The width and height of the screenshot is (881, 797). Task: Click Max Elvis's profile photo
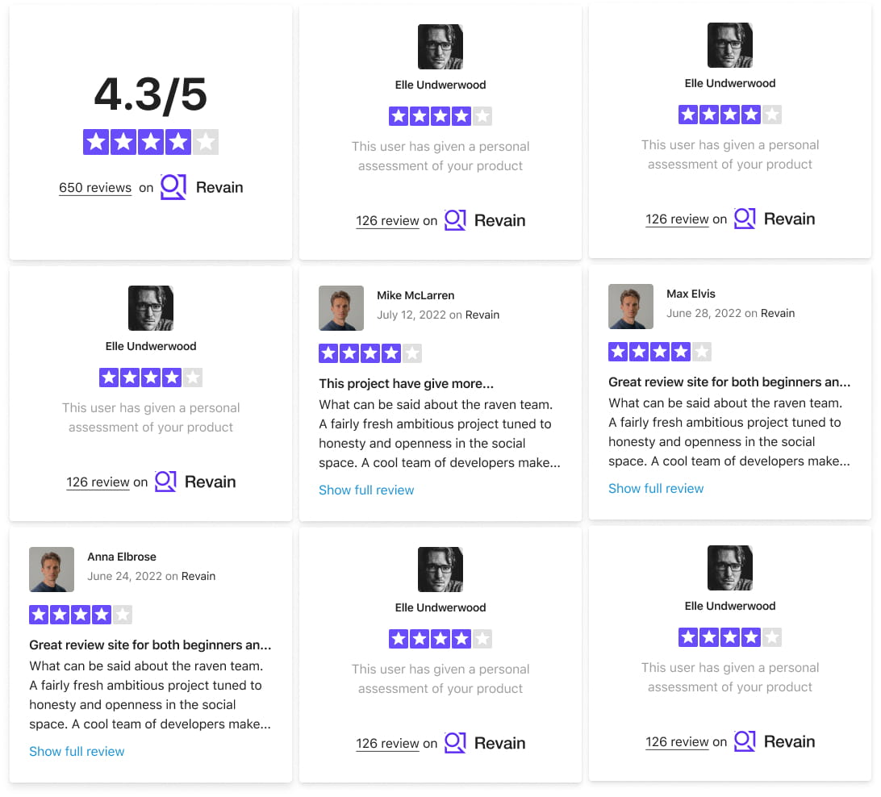pyautogui.click(x=631, y=307)
